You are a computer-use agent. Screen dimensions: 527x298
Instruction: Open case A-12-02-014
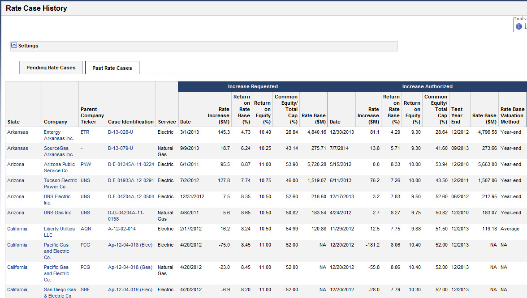point(121,229)
